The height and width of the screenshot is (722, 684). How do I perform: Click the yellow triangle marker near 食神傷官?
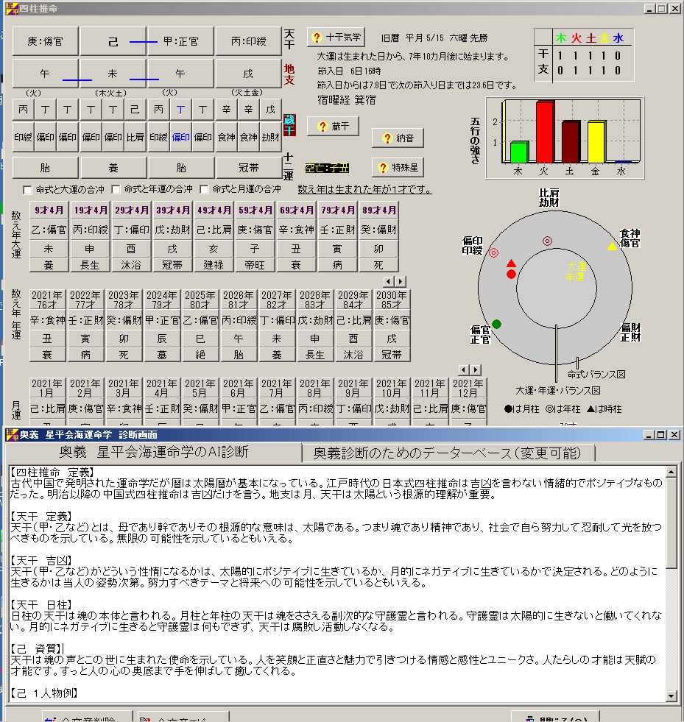[612, 247]
